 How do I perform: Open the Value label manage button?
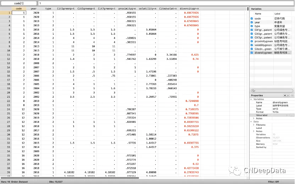[x=292, y=115]
